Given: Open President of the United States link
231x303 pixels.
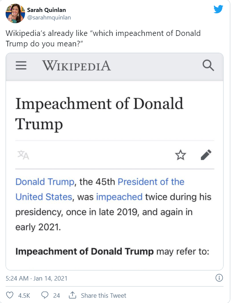Looking at the screenshot, I should point(151,182).
